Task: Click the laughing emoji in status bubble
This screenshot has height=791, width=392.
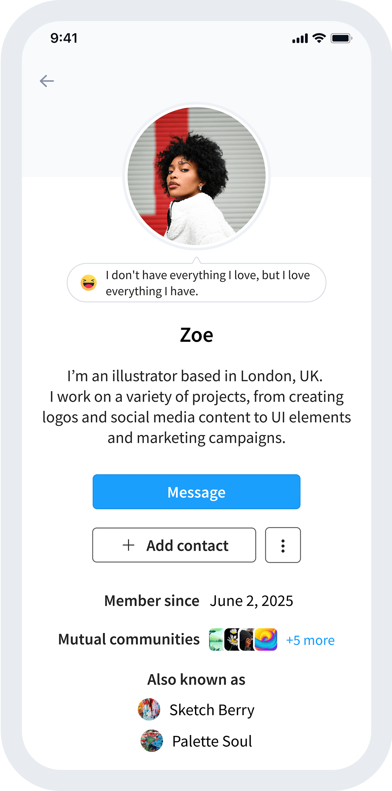Action: pyautogui.click(x=89, y=283)
